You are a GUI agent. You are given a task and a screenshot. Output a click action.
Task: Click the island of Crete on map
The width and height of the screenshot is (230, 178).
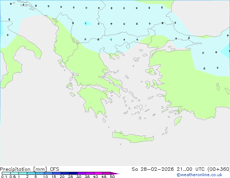coord(133,137)
